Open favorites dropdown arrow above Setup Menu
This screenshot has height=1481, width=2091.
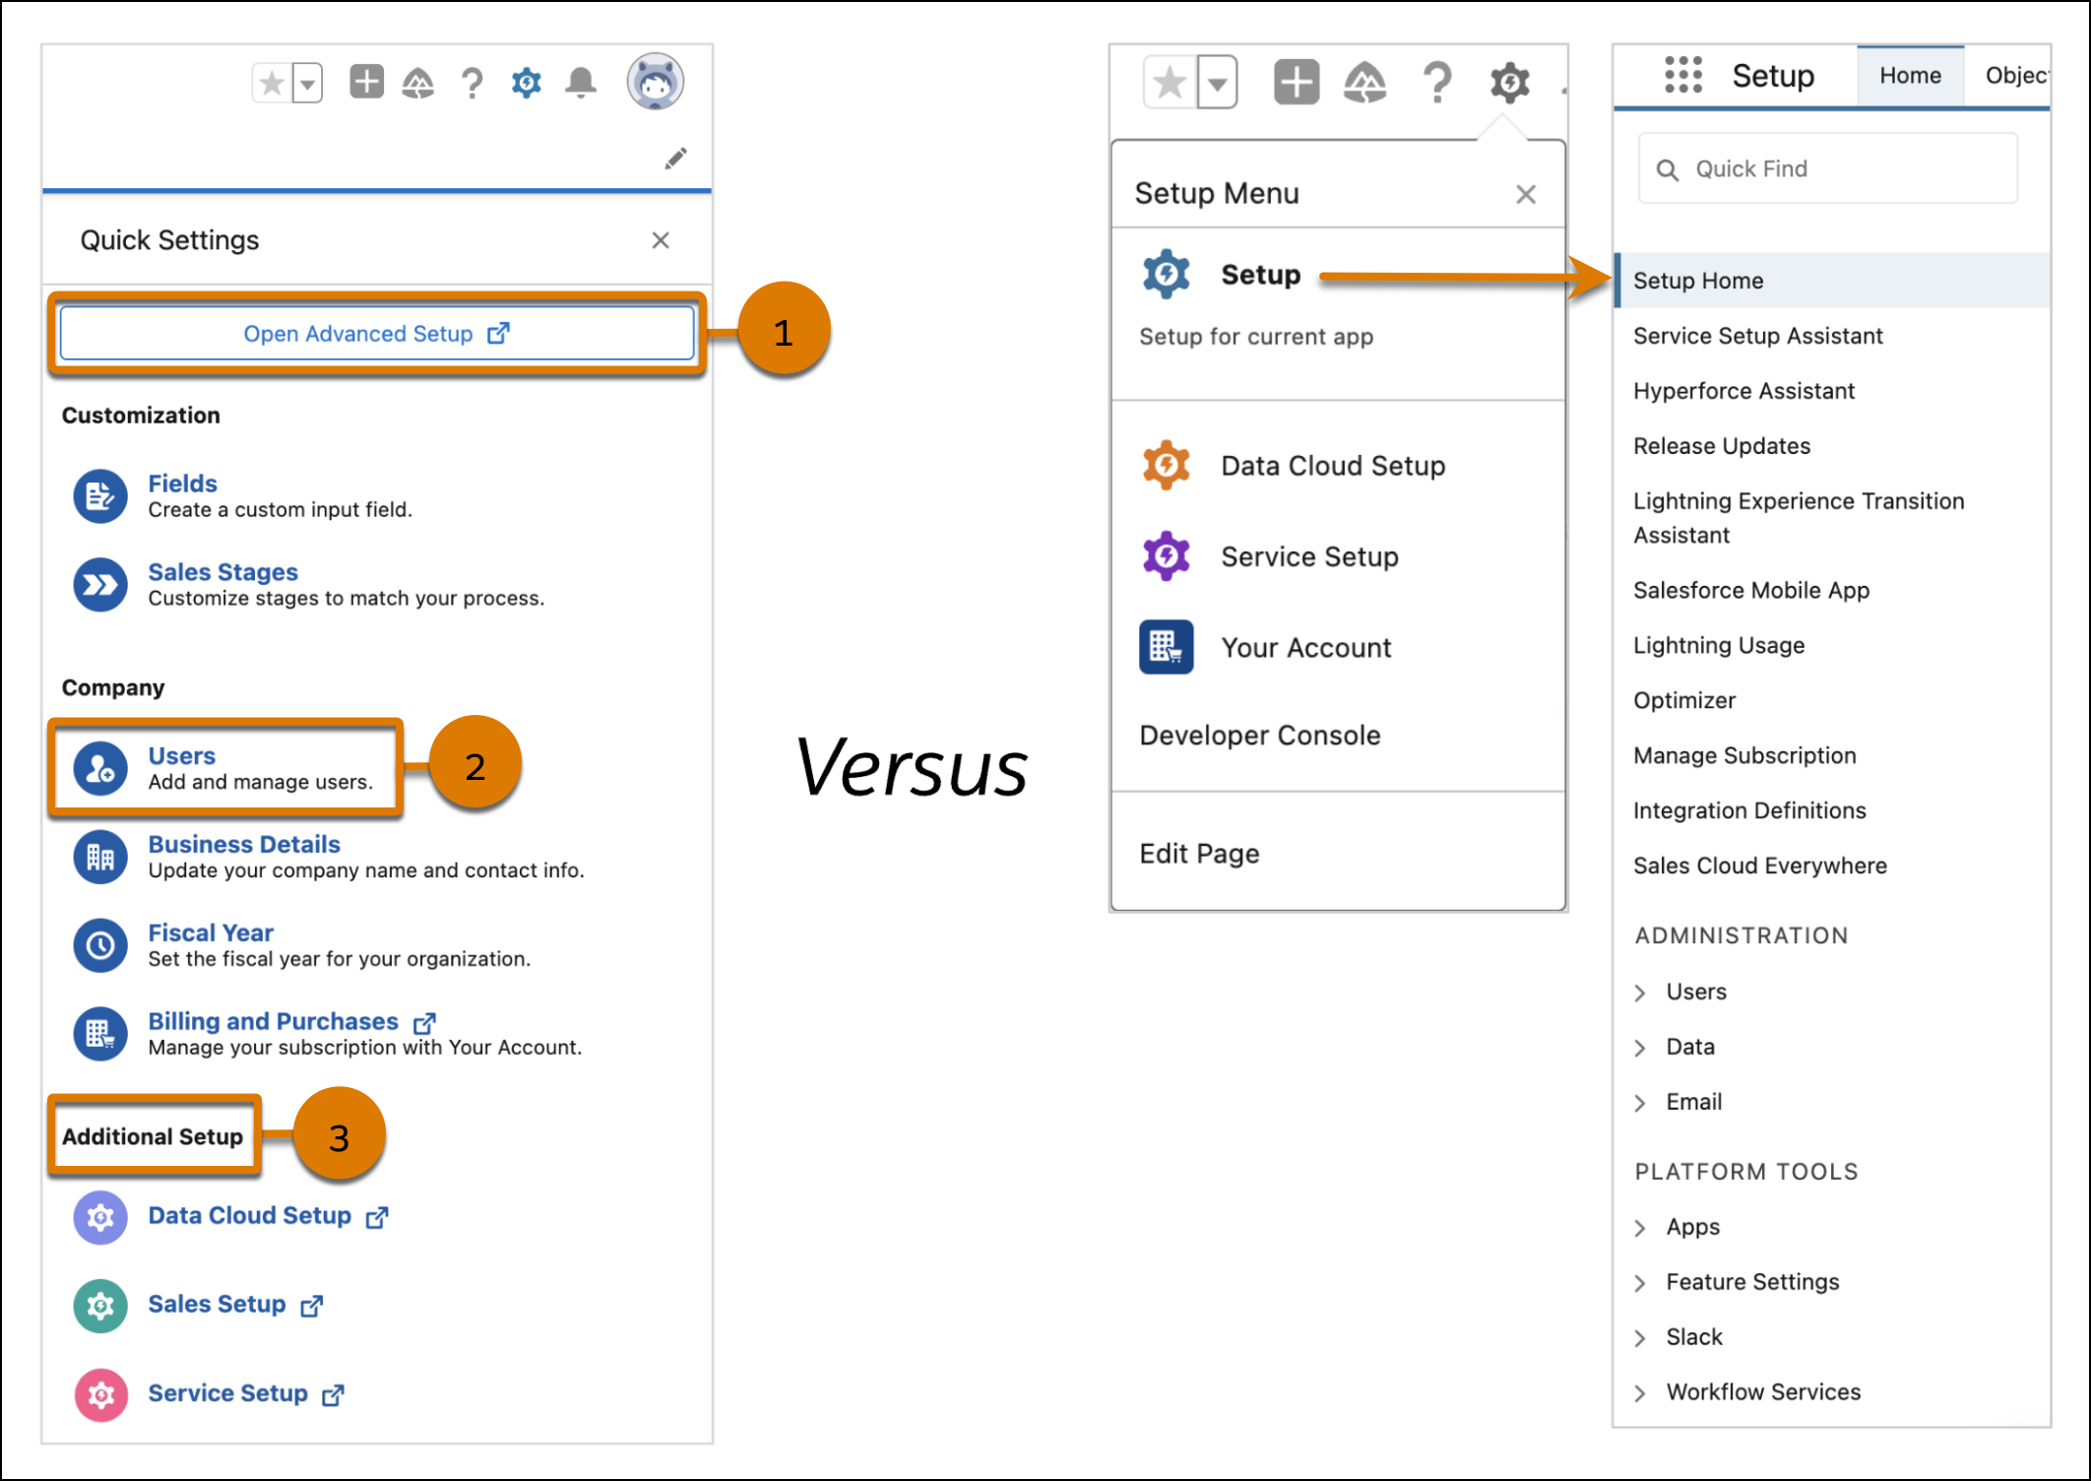click(x=1218, y=82)
